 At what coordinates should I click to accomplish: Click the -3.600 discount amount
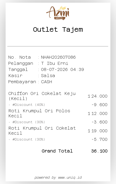tap(99, 122)
